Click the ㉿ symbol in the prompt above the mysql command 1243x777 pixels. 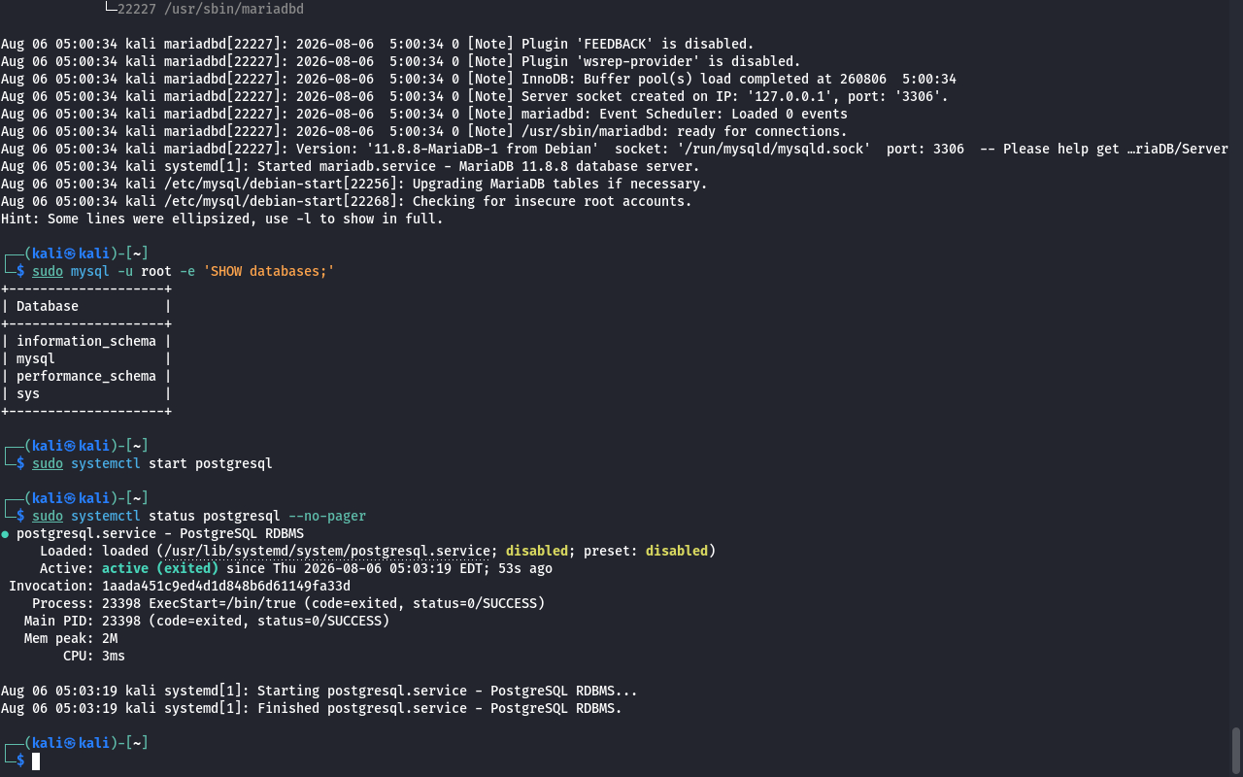(71, 253)
